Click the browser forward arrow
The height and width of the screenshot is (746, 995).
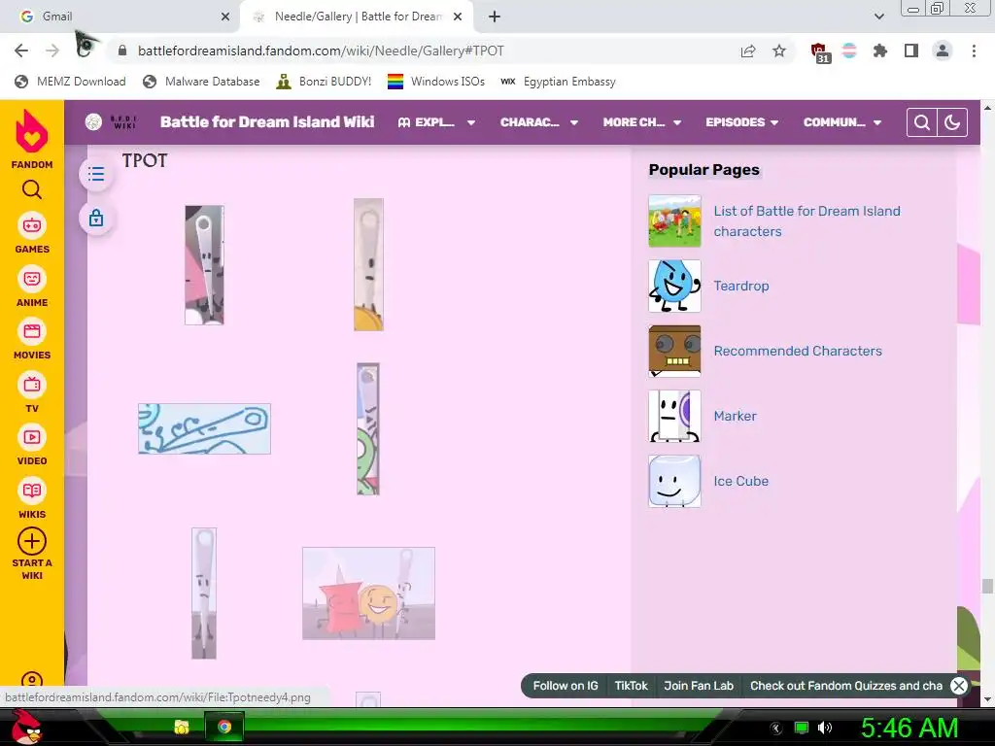pos(52,51)
